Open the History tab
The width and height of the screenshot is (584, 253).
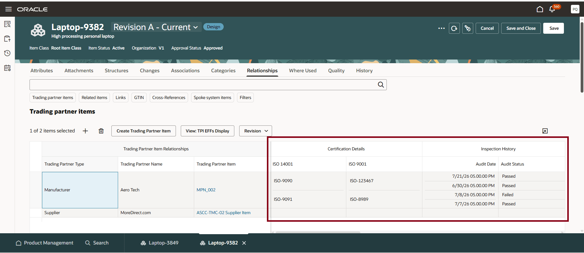364,70
